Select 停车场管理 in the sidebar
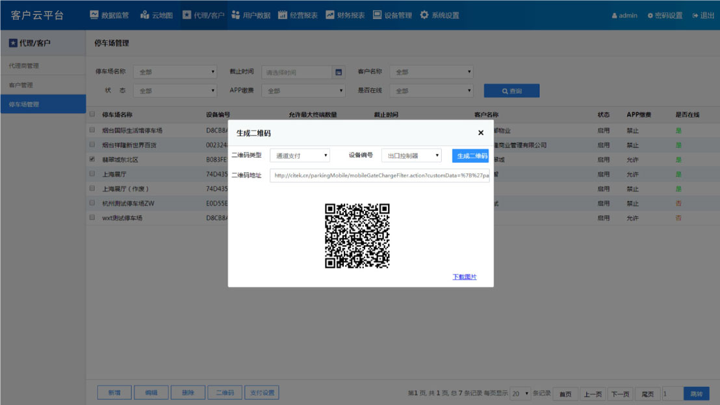 coord(43,104)
